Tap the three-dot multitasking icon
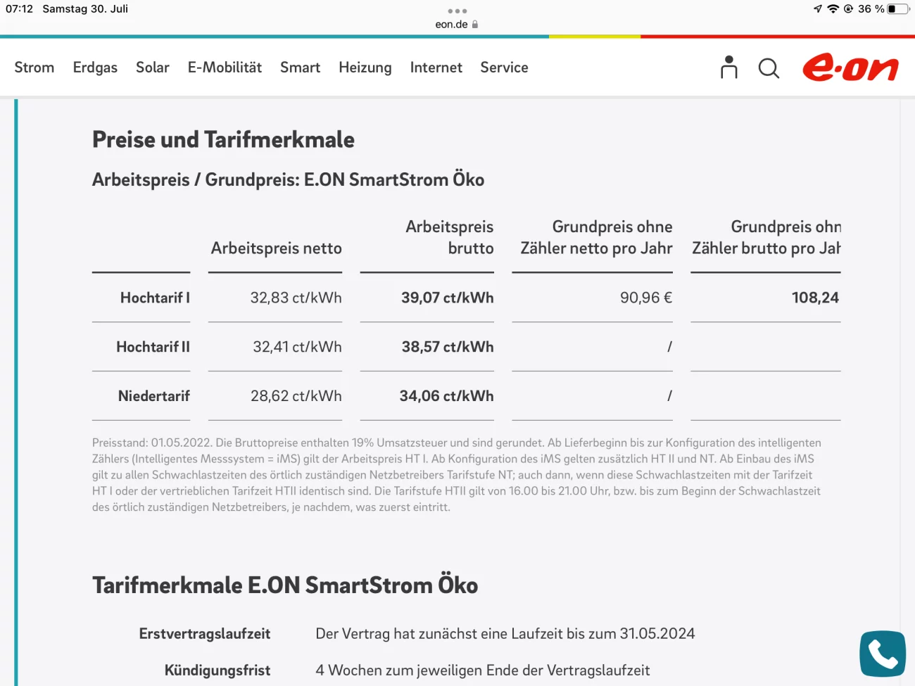 pyautogui.click(x=458, y=11)
